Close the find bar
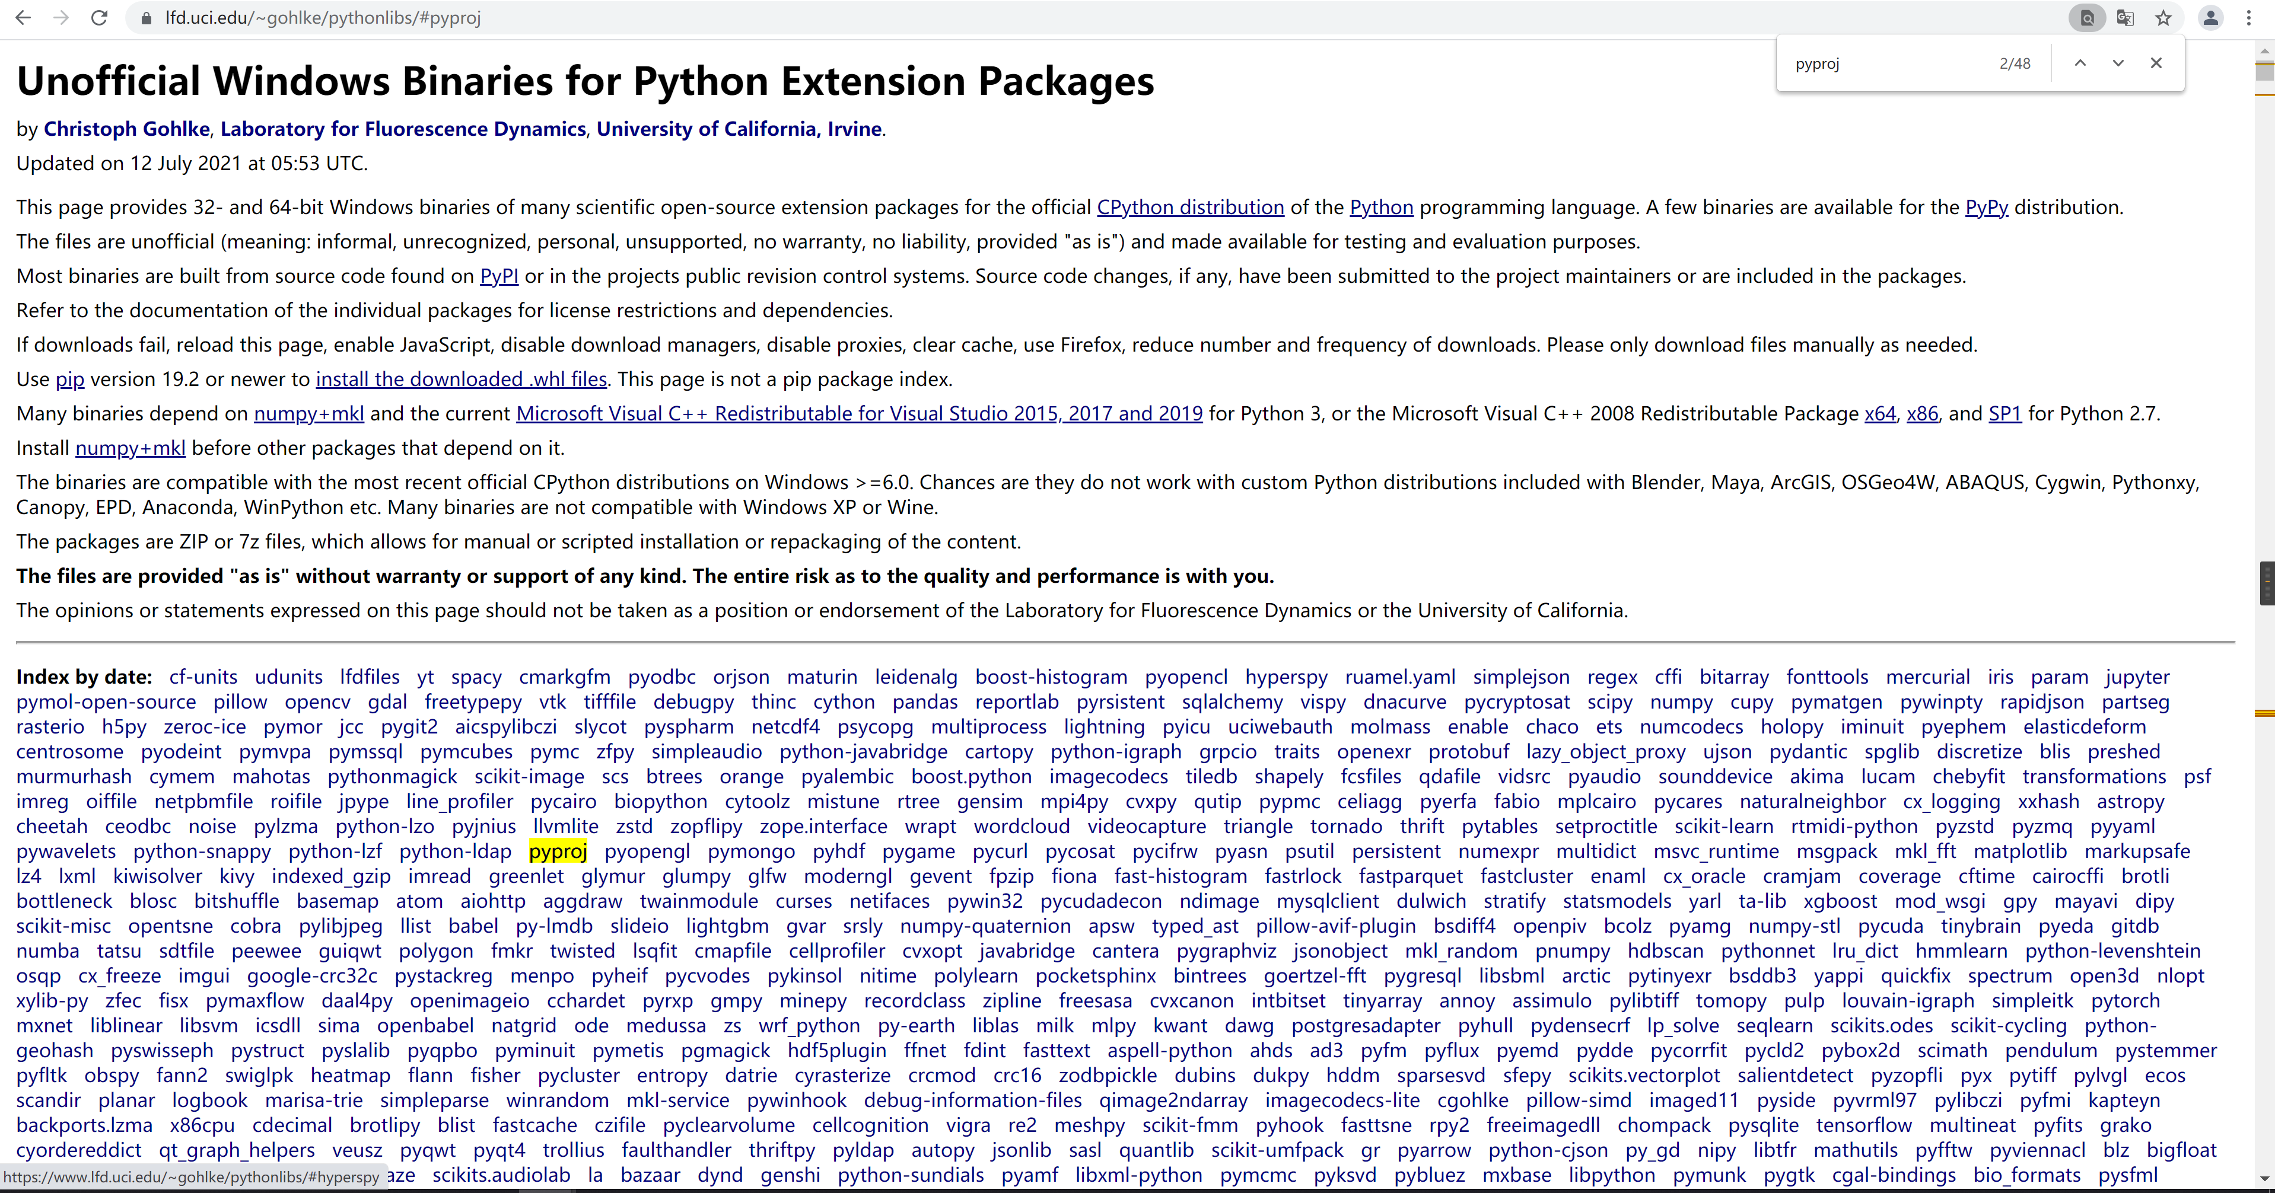Screen dimensions: 2275x1193 point(2156,63)
